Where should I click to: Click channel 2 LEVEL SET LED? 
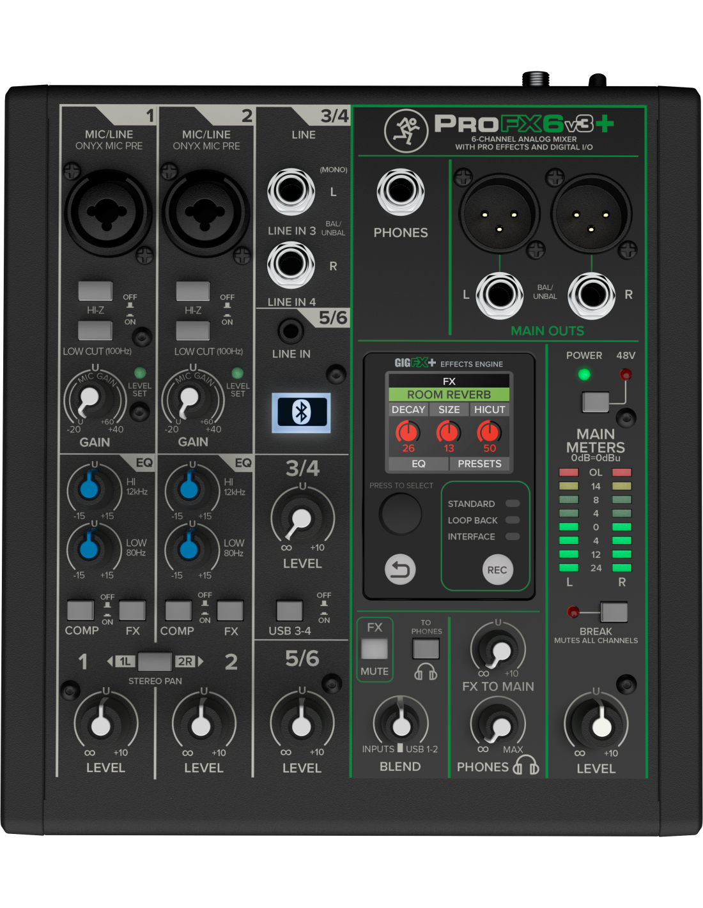[x=237, y=373]
